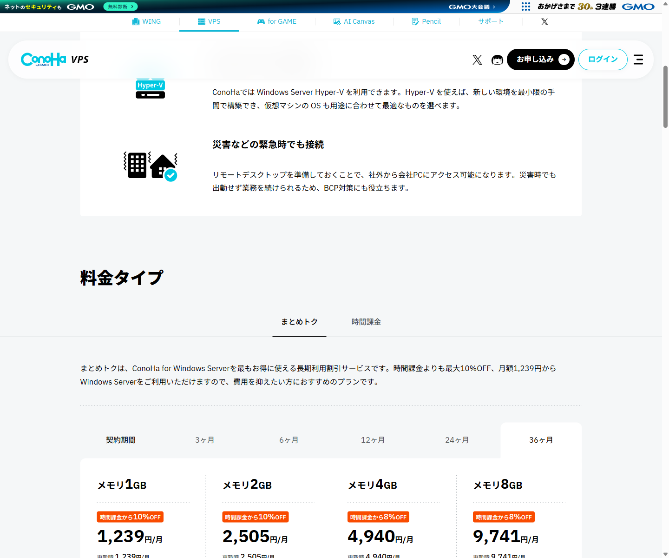The image size is (669, 558).
Task: Click the メモリ1GB plan heading
Action: click(x=122, y=485)
